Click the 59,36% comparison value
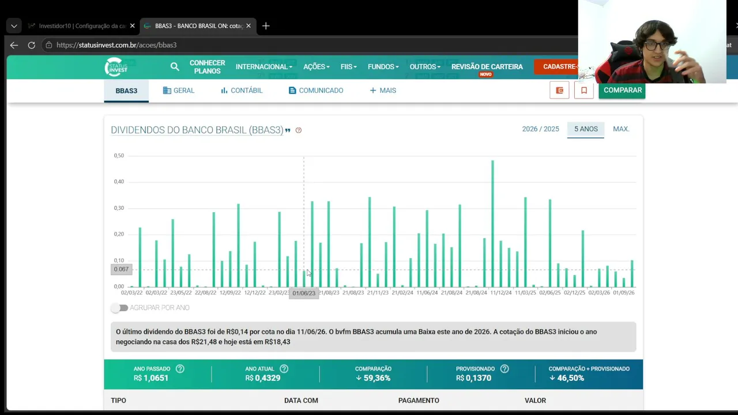The height and width of the screenshot is (415, 738). (x=373, y=378)
